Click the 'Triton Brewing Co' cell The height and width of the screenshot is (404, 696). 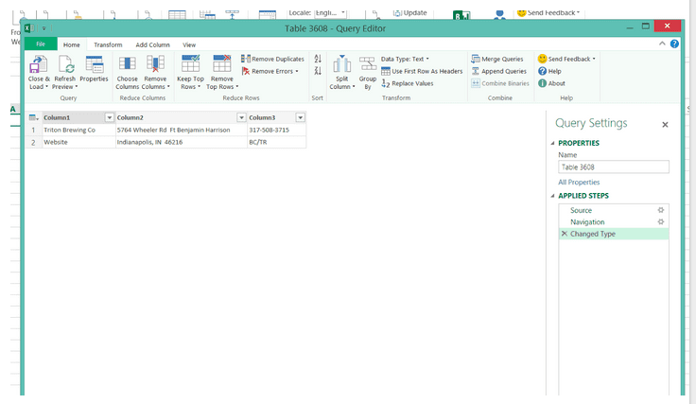[x=78, y=130]
